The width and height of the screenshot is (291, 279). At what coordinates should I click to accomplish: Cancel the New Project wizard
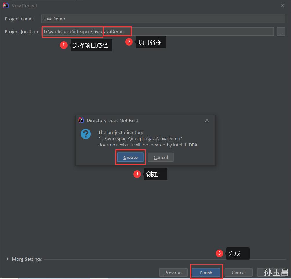point(238,272)
